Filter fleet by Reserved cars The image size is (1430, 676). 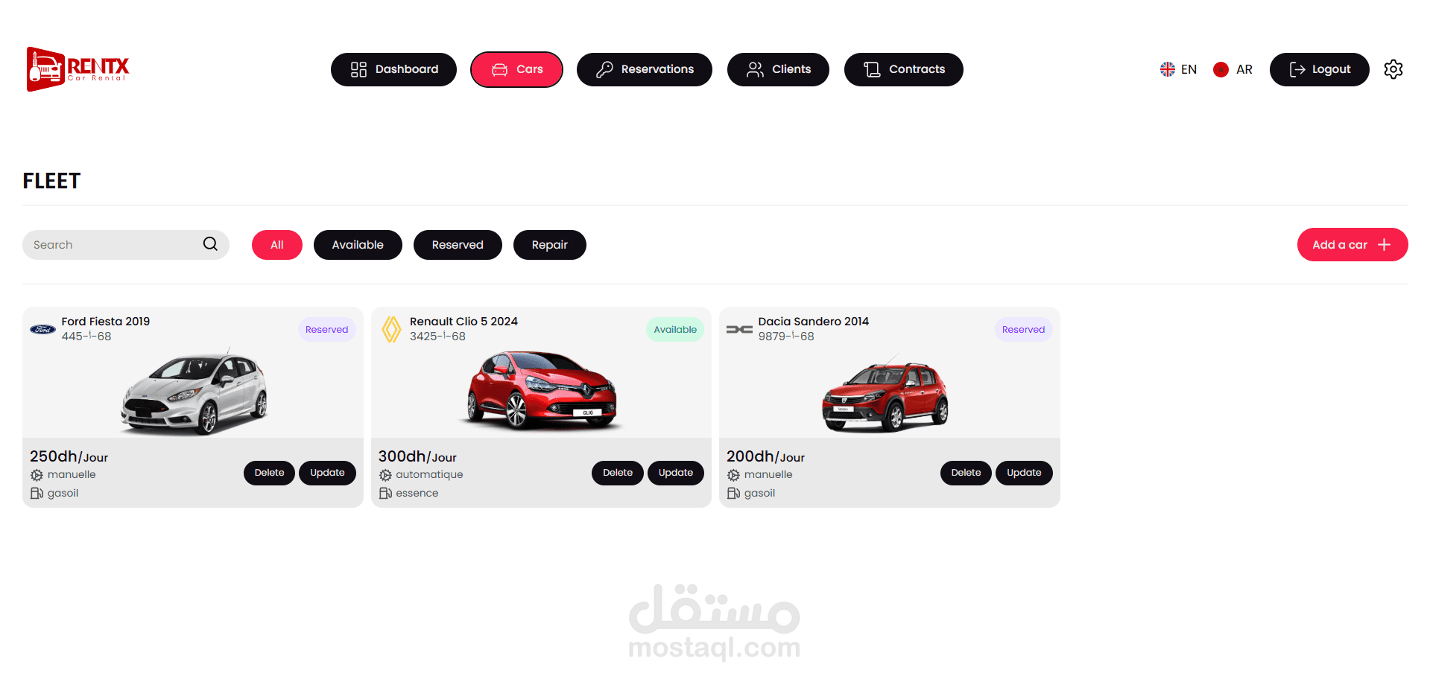tap(458, 245)
